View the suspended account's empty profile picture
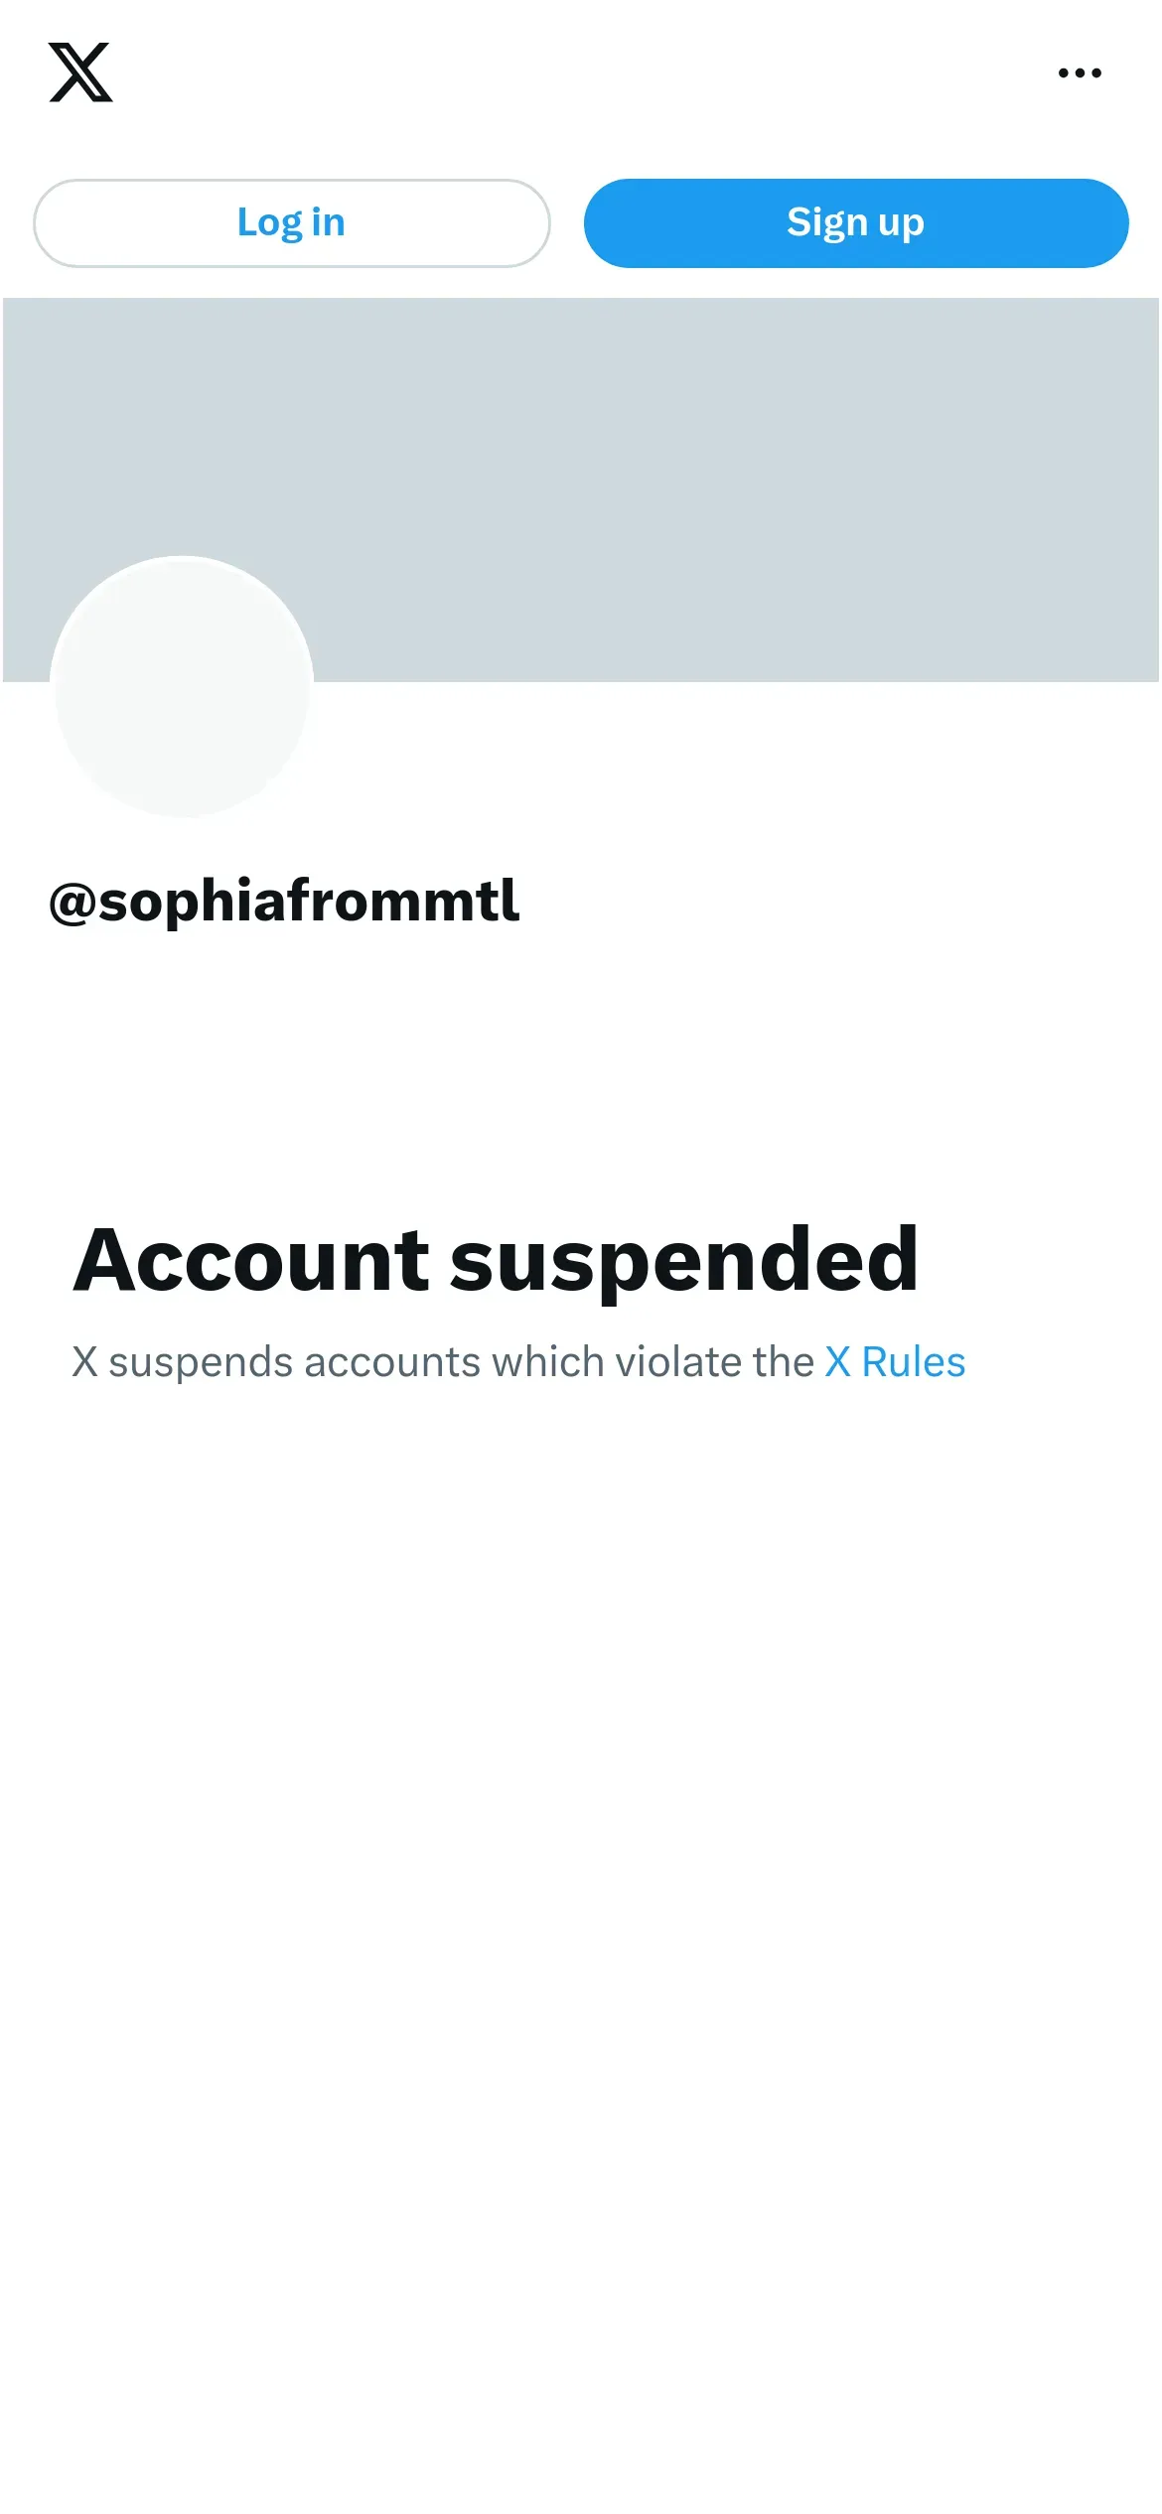 183,687
